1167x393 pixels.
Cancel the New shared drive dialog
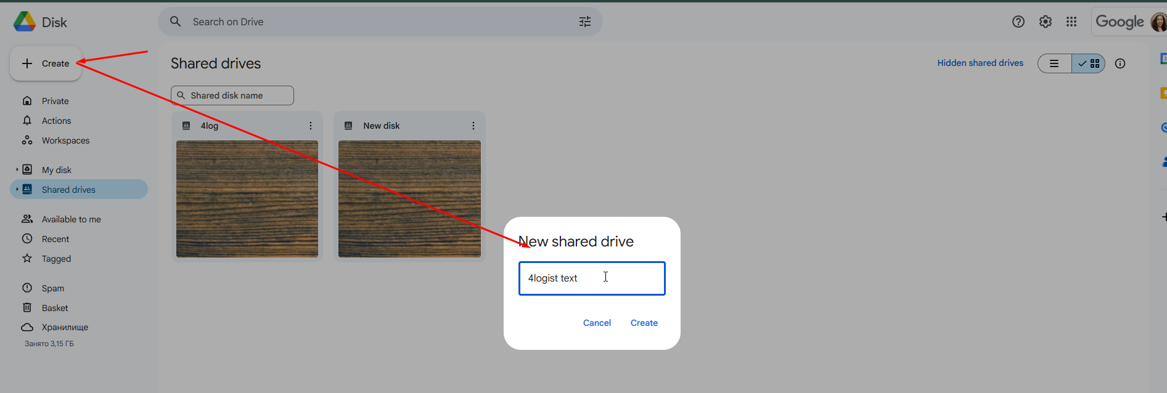point(597,323)
